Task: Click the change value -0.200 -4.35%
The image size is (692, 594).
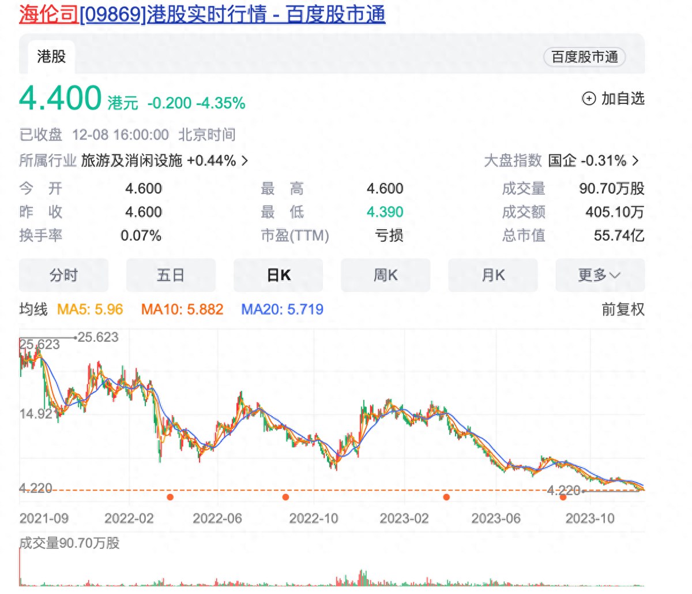Action: click(x=197, y=103)
